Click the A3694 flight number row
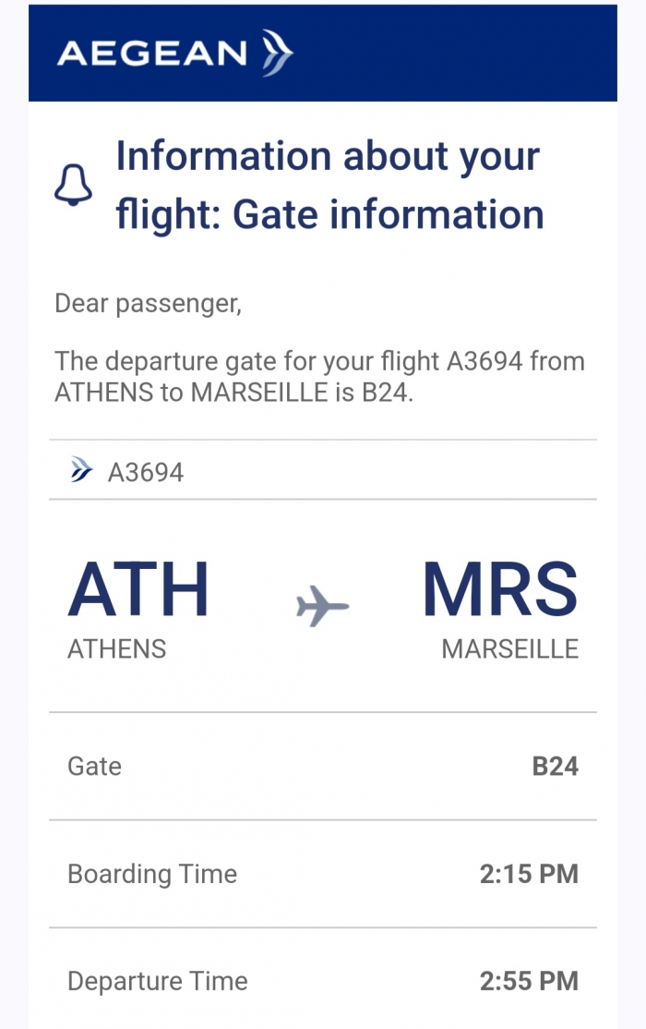This screenshot has width=646, height=1029. 323,470
